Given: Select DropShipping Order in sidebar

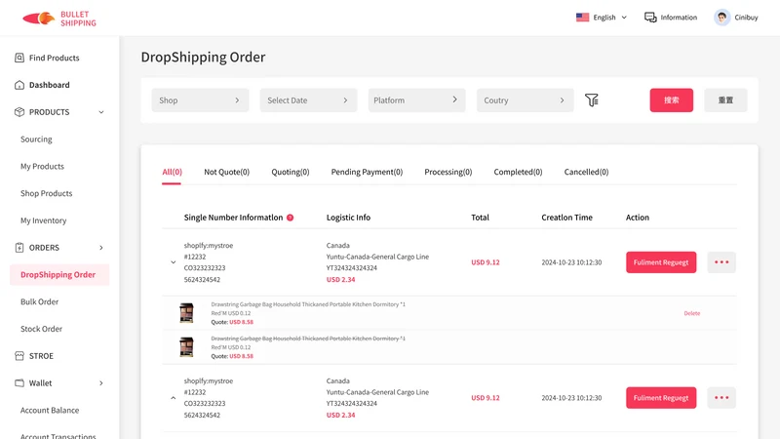Looking at the screenshot, I should click(59, 275).
